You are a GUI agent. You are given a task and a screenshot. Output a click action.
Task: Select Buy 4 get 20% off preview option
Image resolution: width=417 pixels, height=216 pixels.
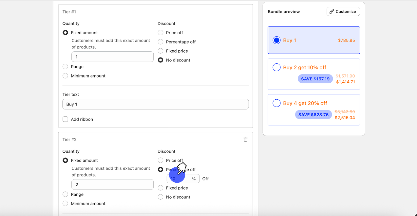tap(277, 103)
